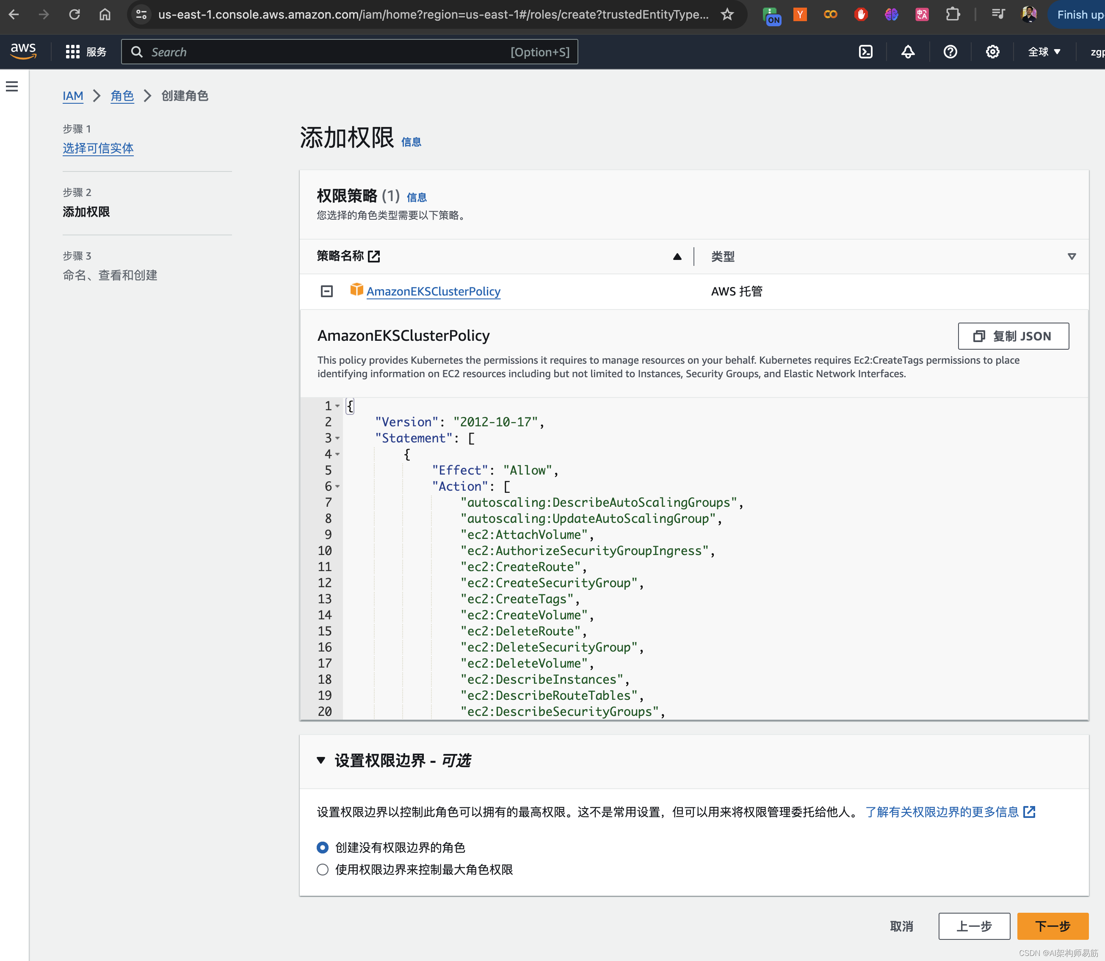This screenshot has width=1105, height=961.
Task: Open the browser extensions puzzle icon
Action: [x=953, y=14]
